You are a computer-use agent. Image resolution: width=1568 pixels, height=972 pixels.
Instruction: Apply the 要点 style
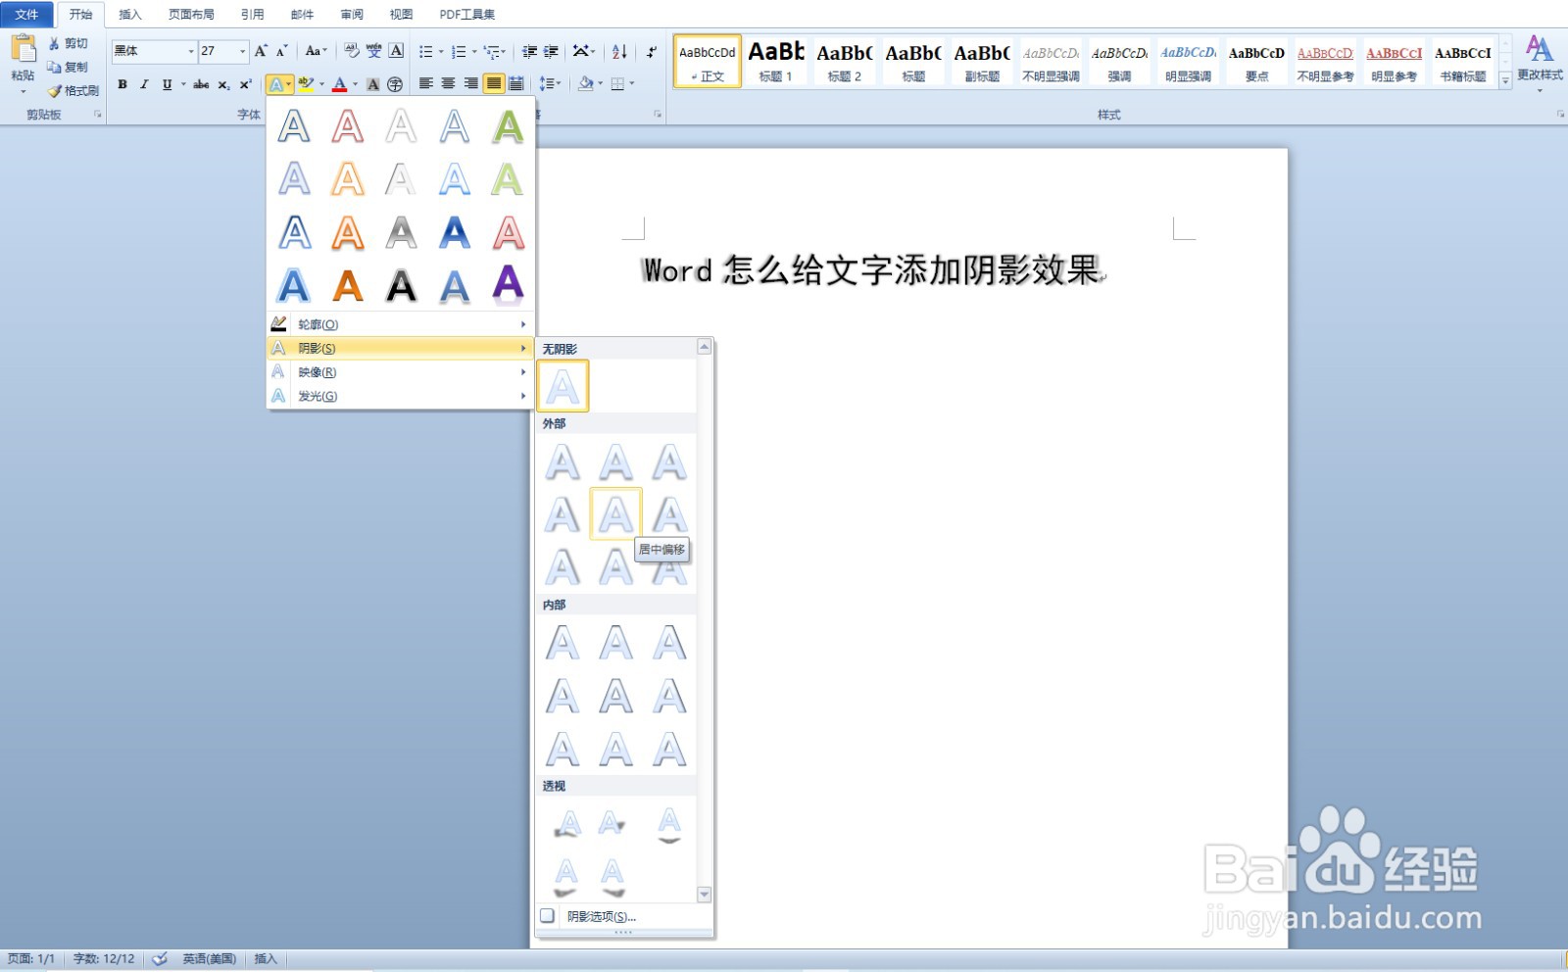coord(1256,61)
